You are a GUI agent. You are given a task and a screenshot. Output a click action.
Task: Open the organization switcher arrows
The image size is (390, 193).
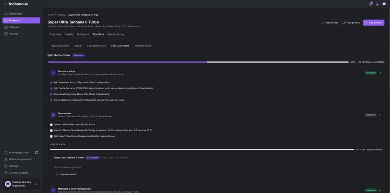(35, 184)
